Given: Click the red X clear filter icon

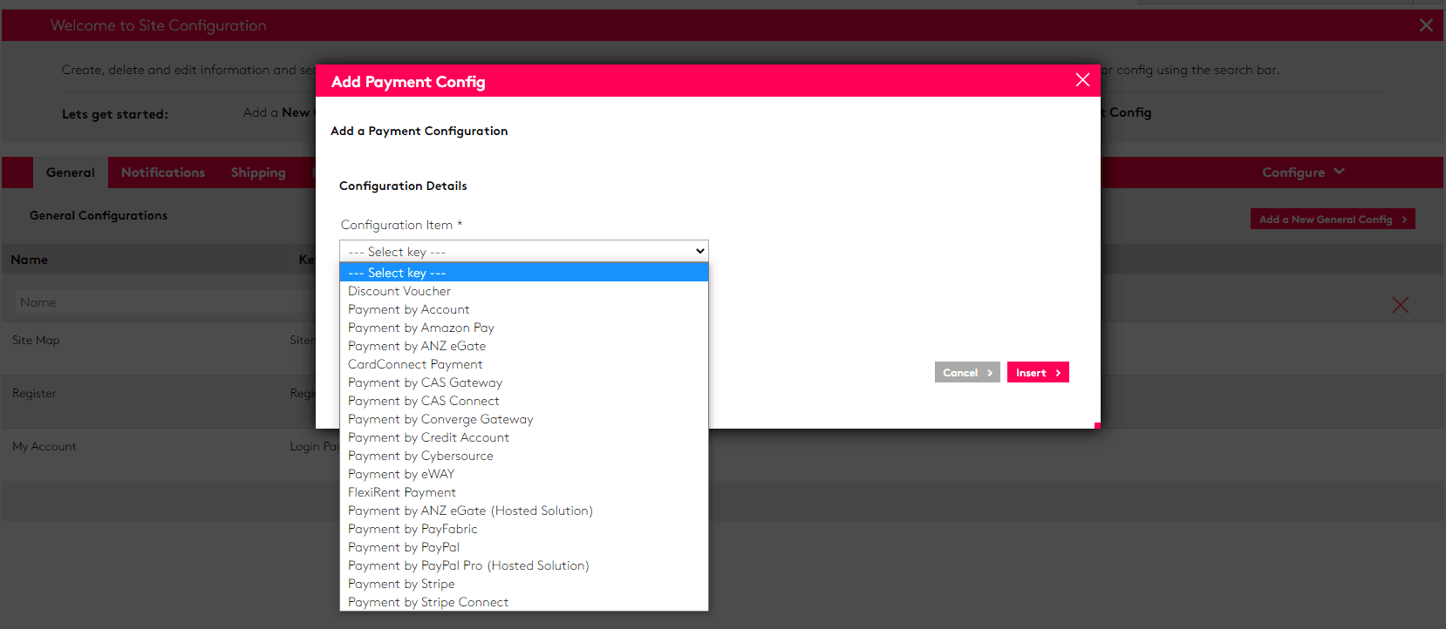Looking at the screenshot, I should point(1400,305).
